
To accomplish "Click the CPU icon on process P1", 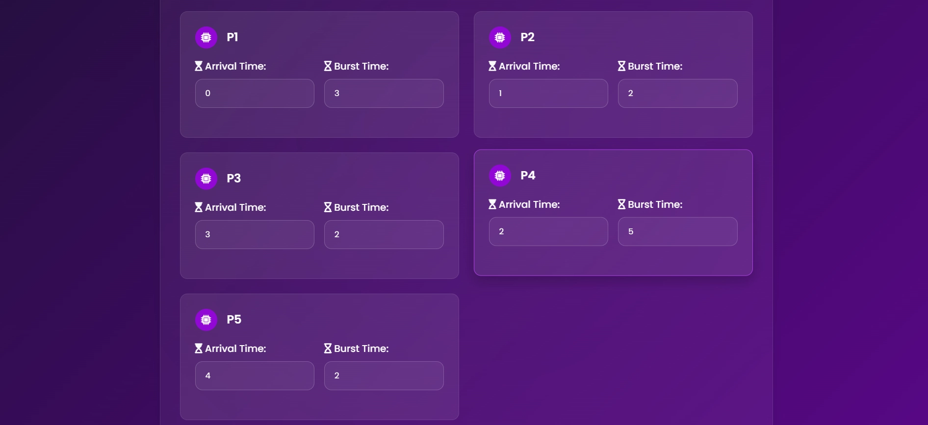I will point(206,37).
